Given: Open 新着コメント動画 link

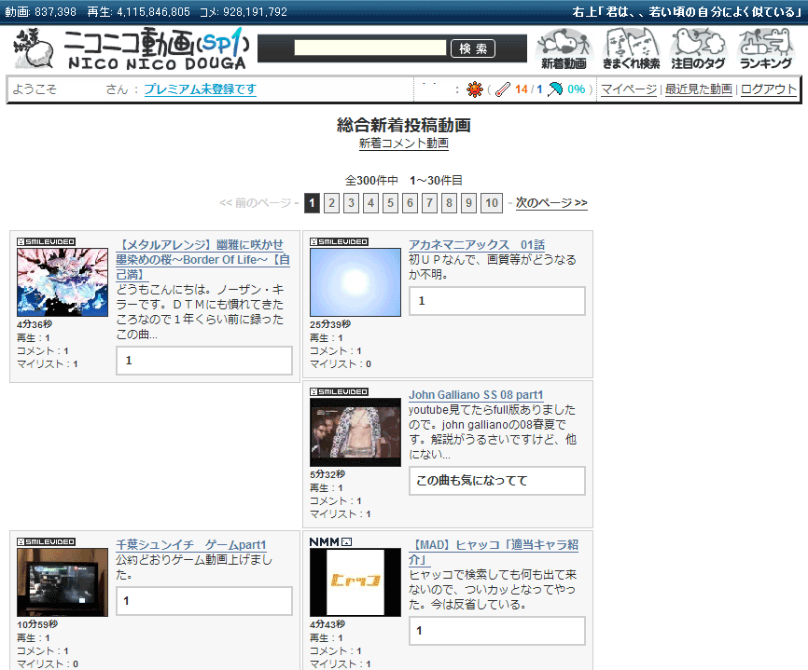Looking at the screenshot, I should (x=403, y=144).
